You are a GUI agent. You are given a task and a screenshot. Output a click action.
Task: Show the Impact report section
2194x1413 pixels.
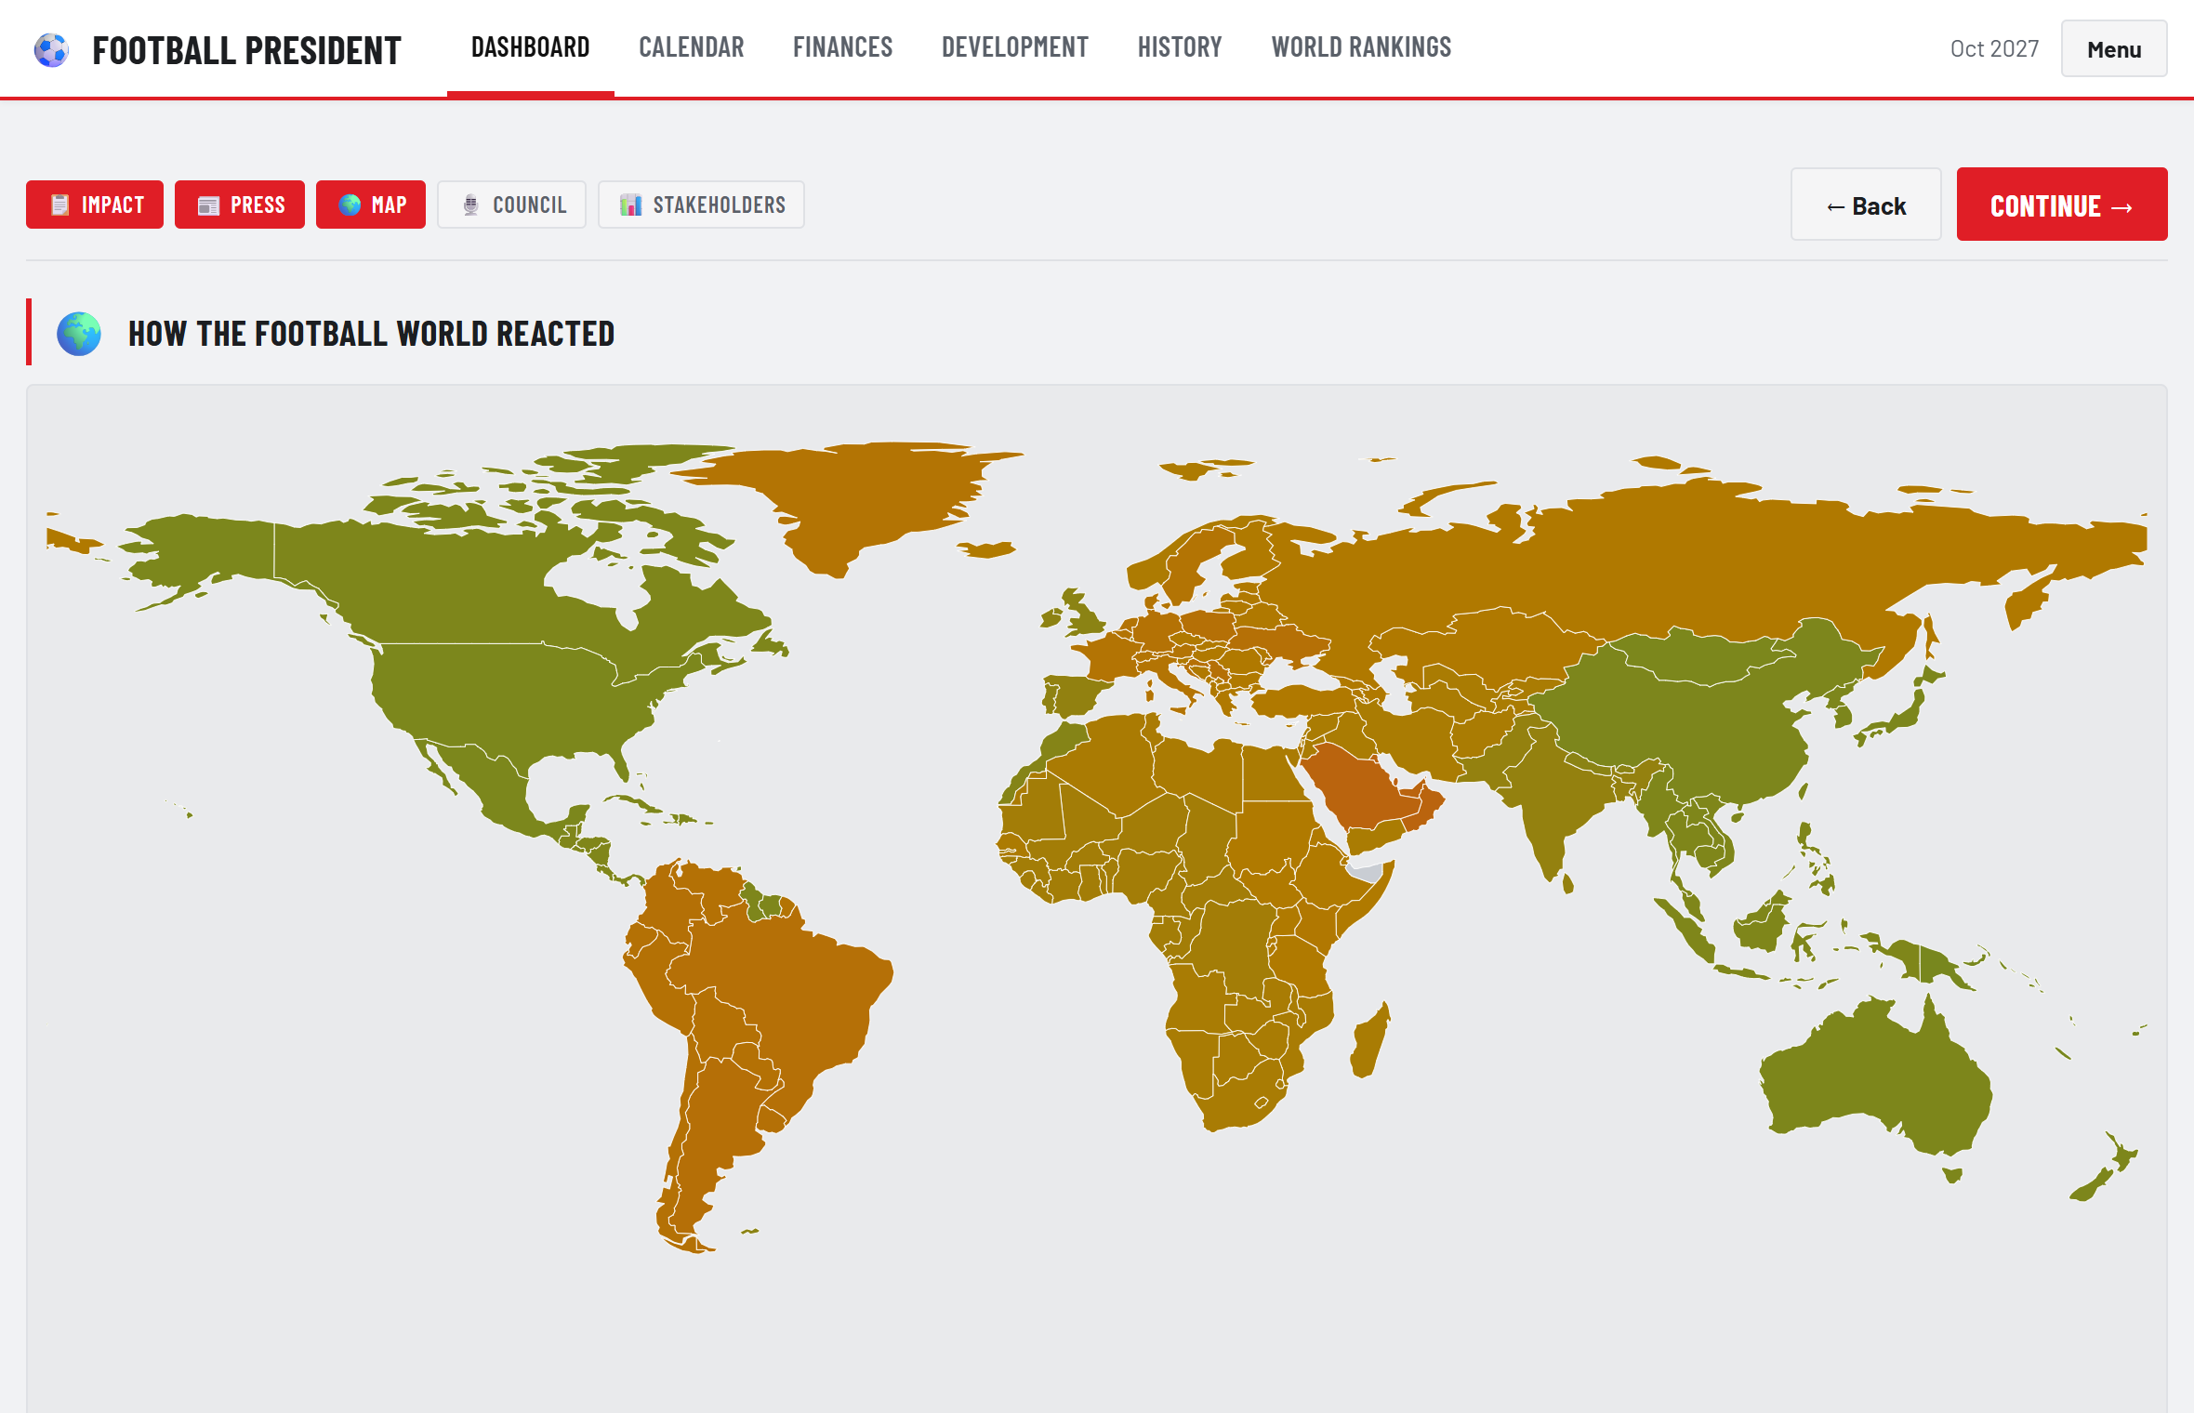pyautogui.click(x=95, y=205)
